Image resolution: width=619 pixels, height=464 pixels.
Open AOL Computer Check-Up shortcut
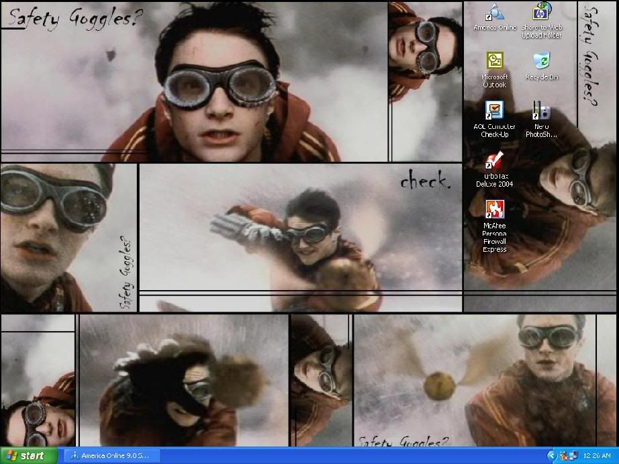tap(494, 120)
